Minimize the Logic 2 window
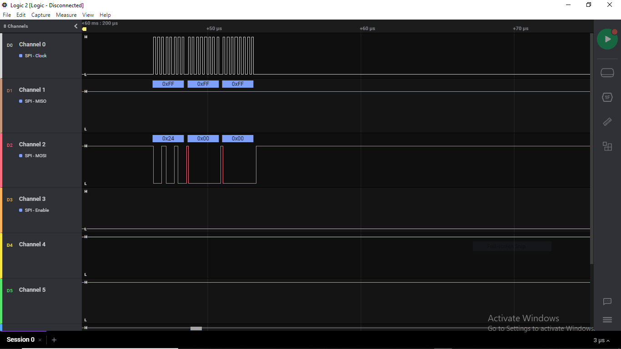 point(568,5)
